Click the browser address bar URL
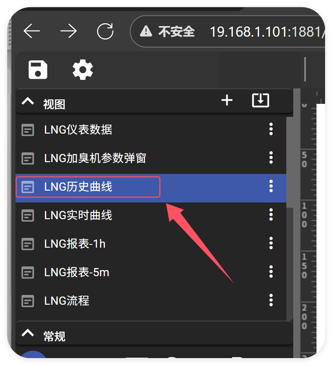332x365 pixels. 268,31
